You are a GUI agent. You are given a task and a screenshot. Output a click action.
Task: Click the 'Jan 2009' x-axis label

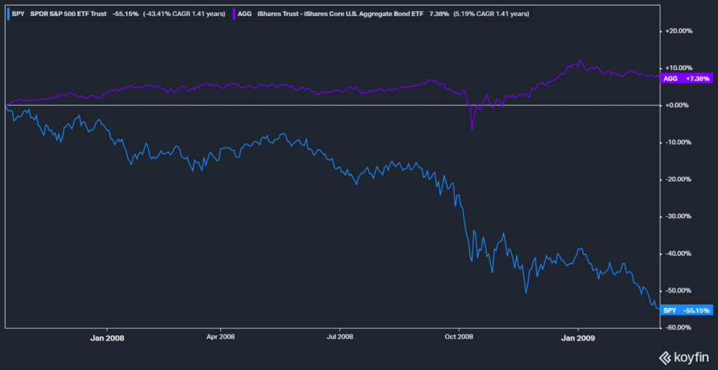[x=578, y=339]
